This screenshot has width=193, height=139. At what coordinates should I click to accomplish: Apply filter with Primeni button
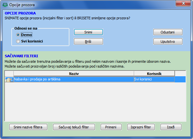[111, 127]
